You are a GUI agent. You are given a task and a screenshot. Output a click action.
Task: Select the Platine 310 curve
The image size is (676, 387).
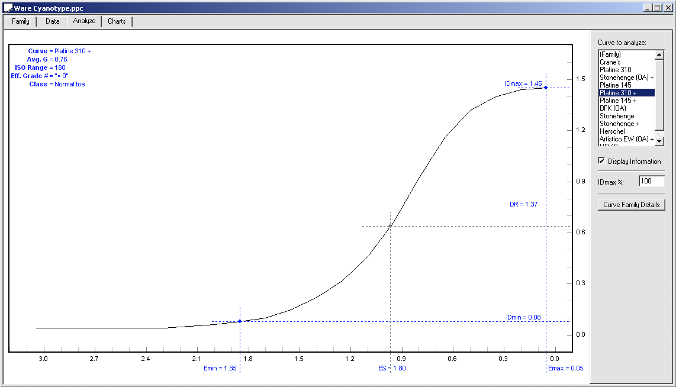click(x=615, y=70)
